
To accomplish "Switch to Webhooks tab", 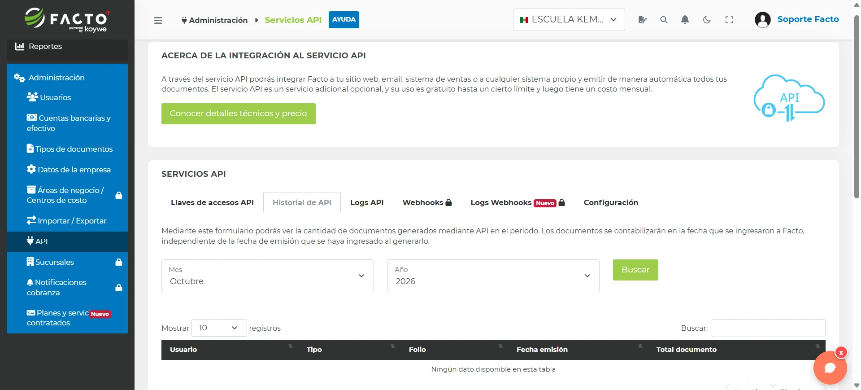I will (x=427, y=202).
